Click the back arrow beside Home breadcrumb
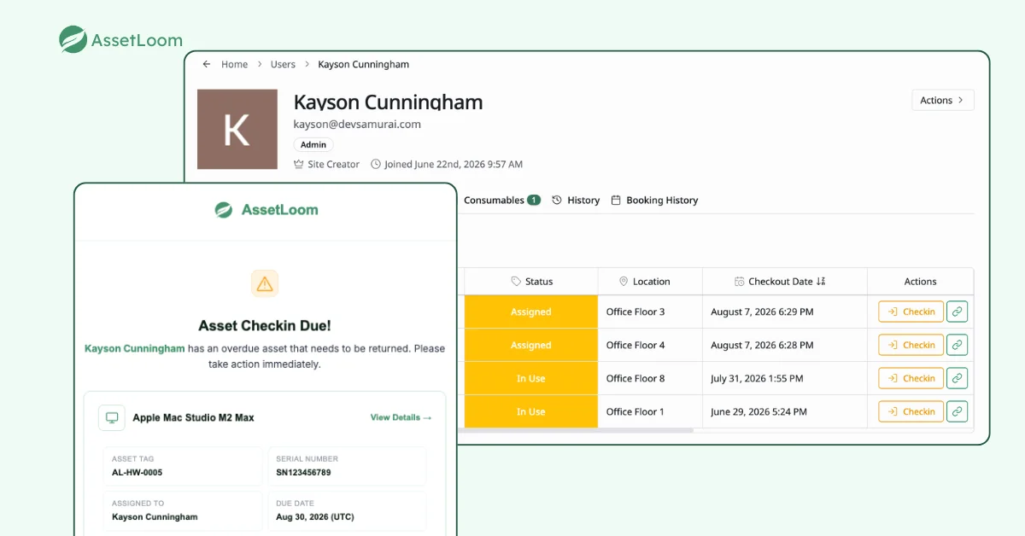1025x536 pixels. 206,64
